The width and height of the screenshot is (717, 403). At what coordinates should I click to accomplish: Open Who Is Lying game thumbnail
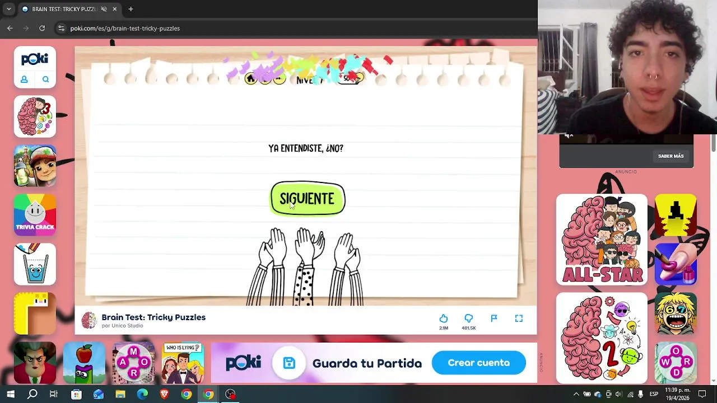coord(183,363)
